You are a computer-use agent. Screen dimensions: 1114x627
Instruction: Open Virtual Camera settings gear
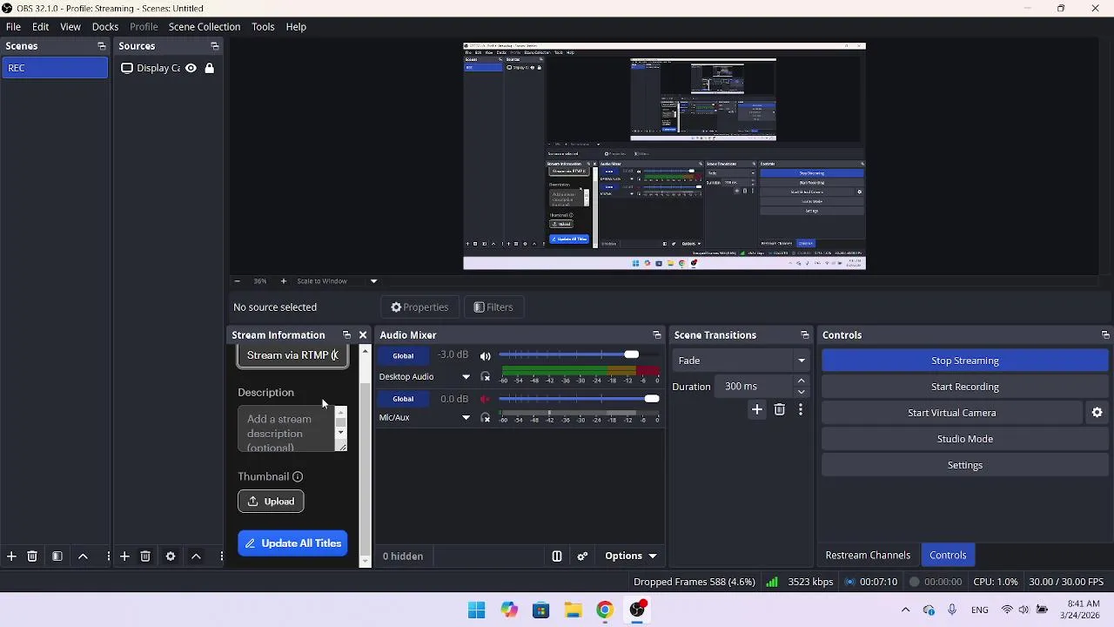pyautogui.click(x=1097, y=413)
